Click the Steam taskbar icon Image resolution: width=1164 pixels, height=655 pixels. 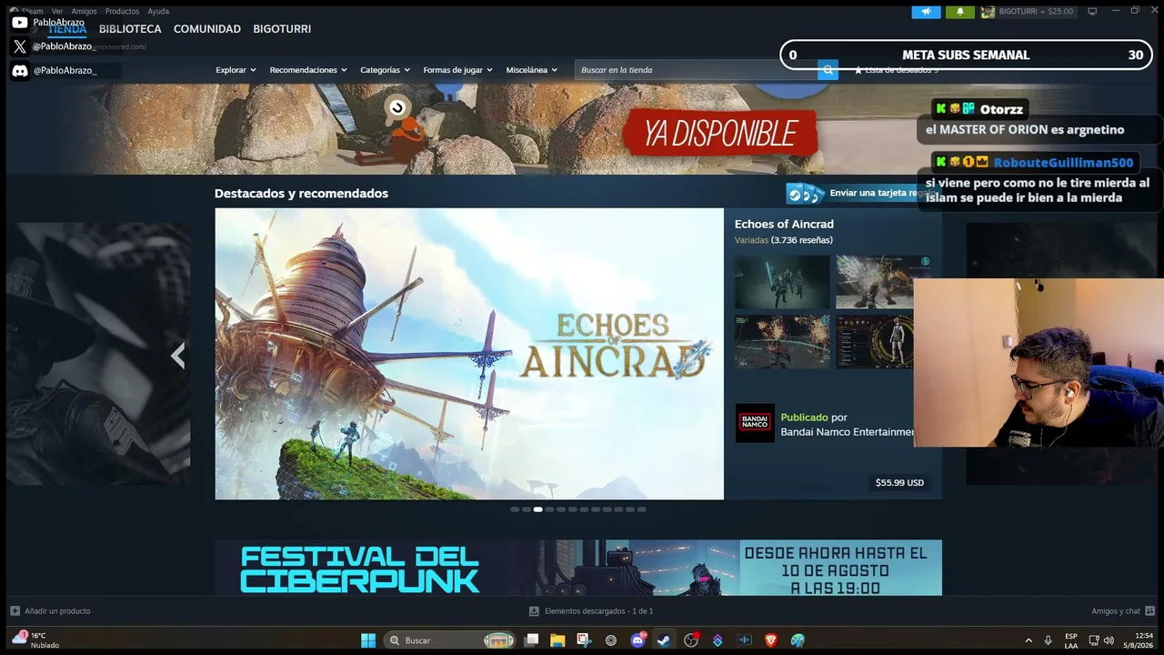point(664,640)
